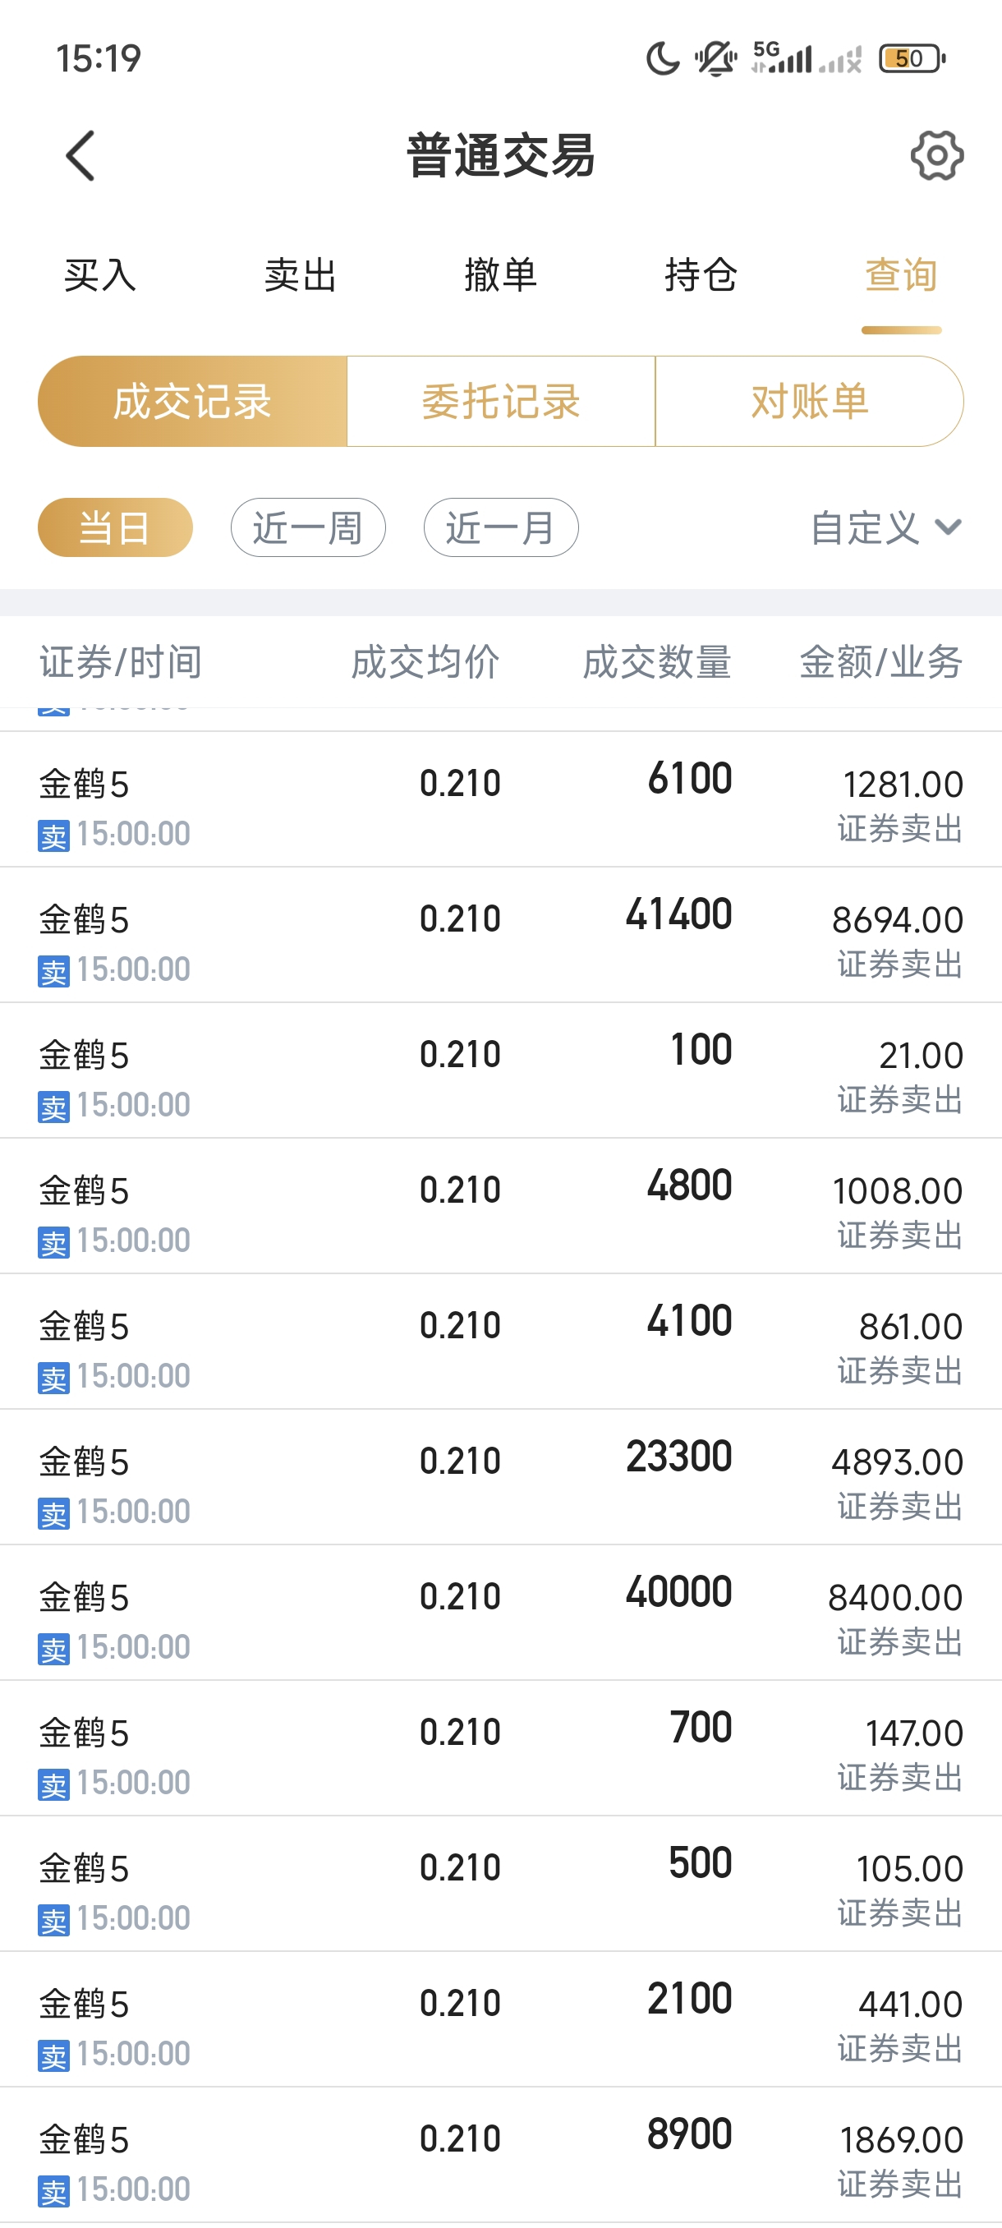Open the 40000 quantity trade record

[500, 1613]
